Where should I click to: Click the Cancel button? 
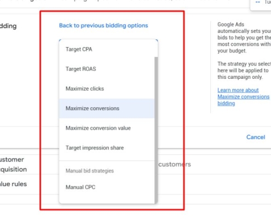point(256,137)
